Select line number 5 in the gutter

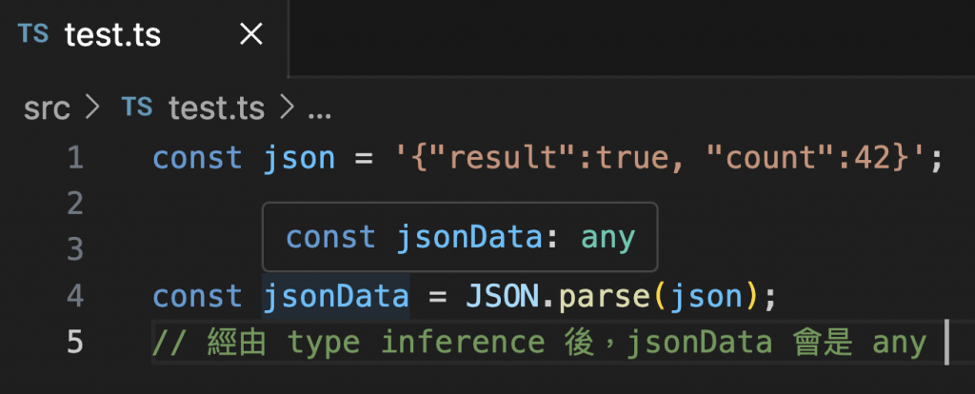pyautogui.click(x=74, y=342)
